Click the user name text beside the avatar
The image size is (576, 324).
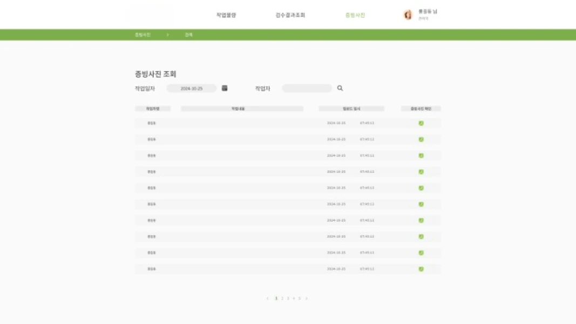pyautogui.click(x=428, y=12)
